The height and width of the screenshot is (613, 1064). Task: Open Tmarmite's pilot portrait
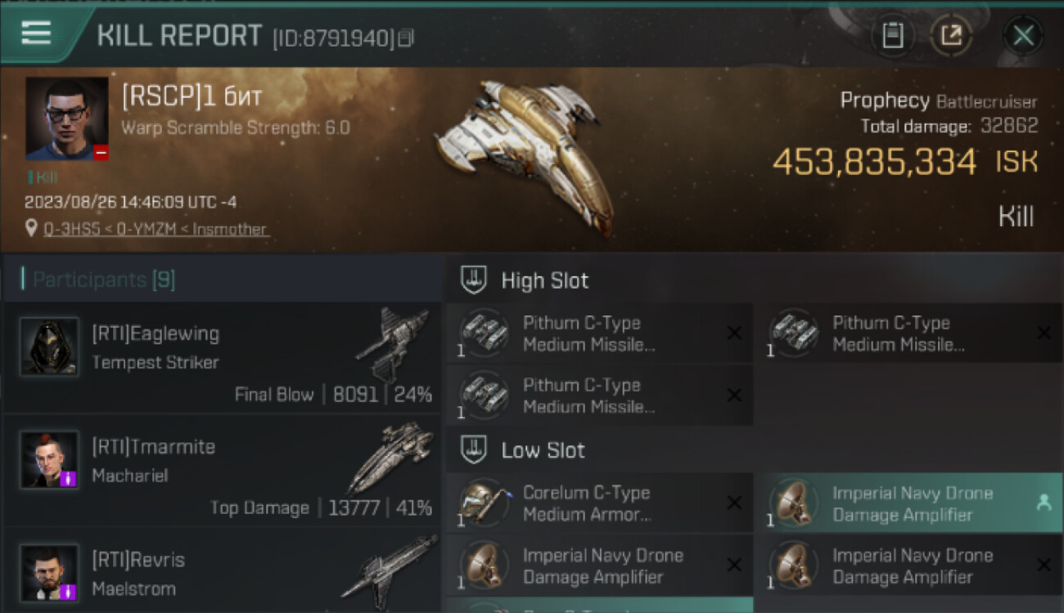[x=50, y=460]
